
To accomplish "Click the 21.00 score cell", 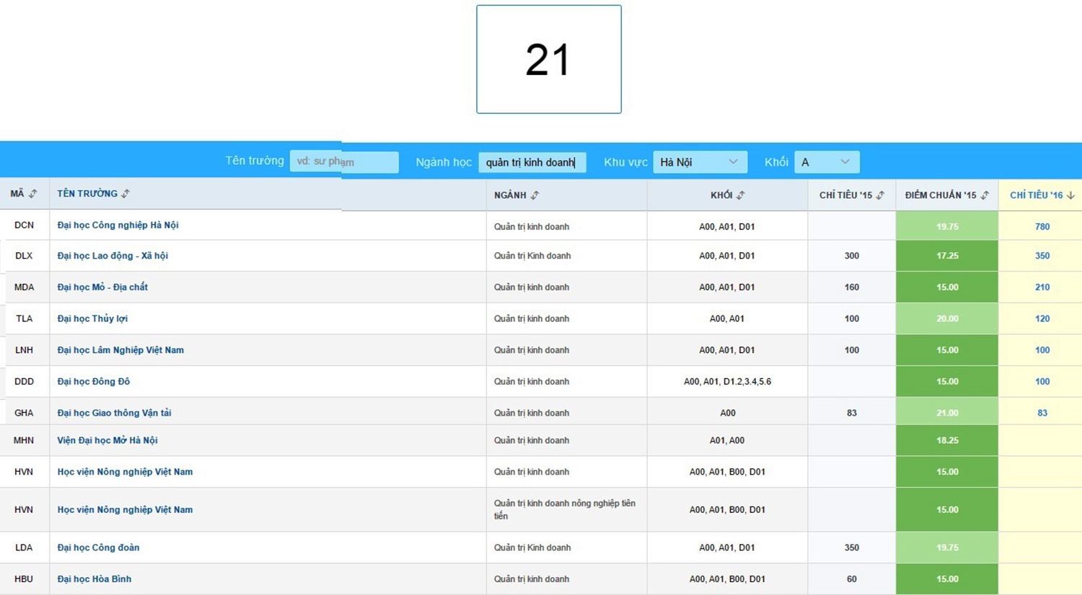I will tap(946, 413).
